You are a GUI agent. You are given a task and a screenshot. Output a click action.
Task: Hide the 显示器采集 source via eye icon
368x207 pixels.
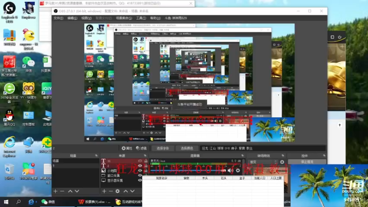[x=140, y=180]
